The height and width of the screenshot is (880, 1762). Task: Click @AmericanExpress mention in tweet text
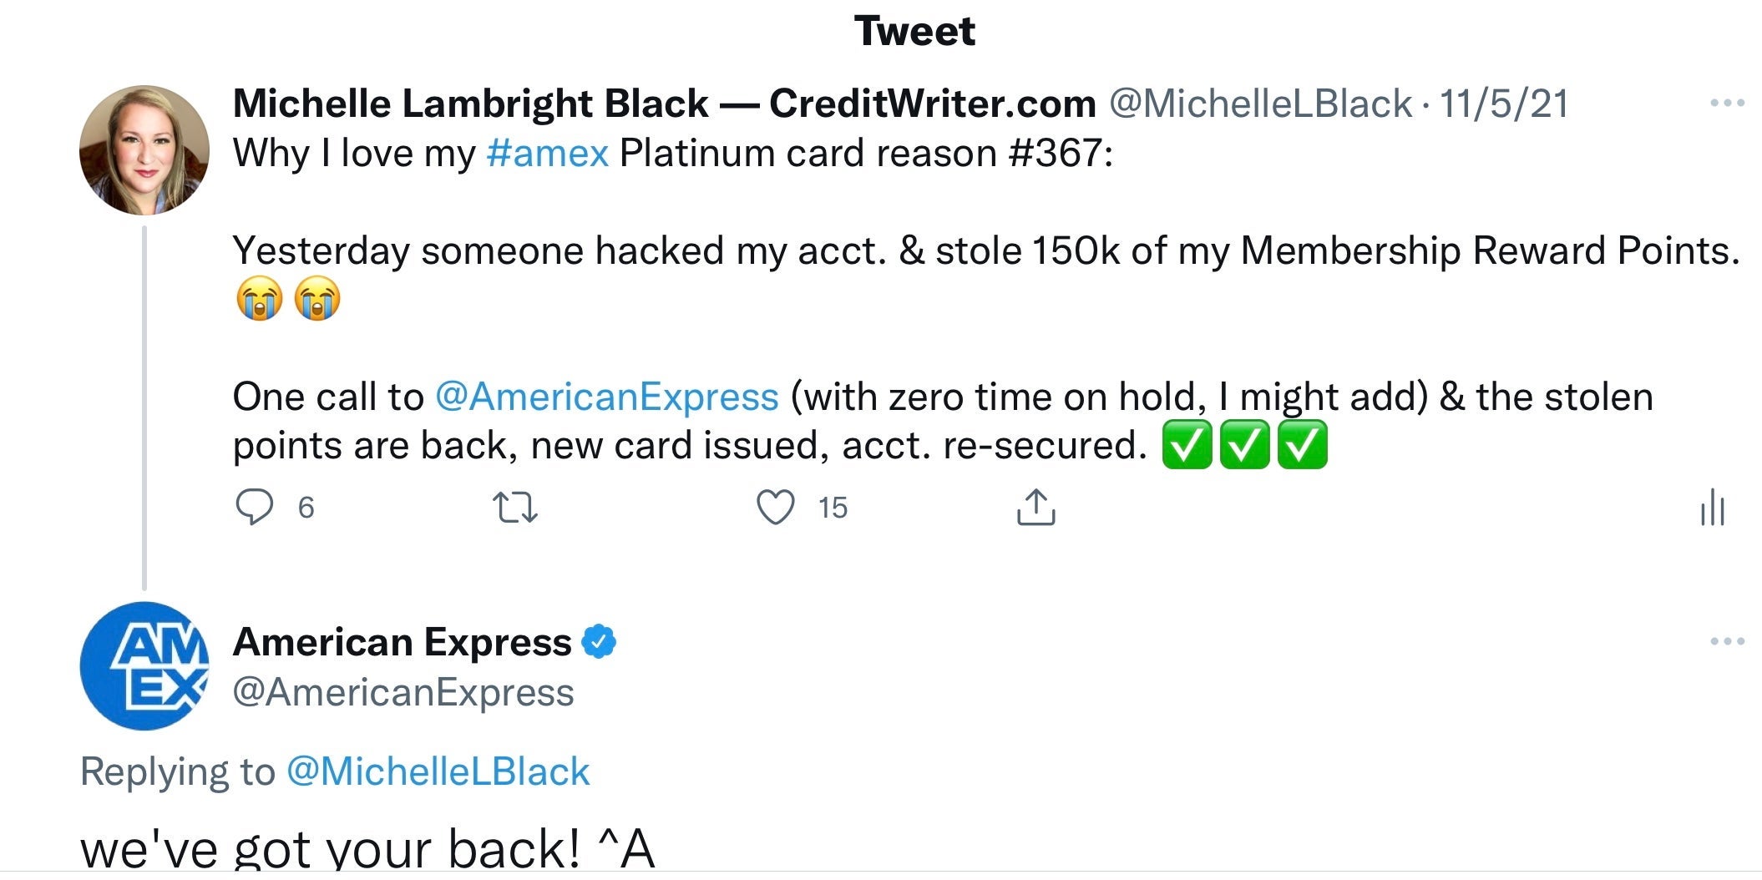point(606,397)
